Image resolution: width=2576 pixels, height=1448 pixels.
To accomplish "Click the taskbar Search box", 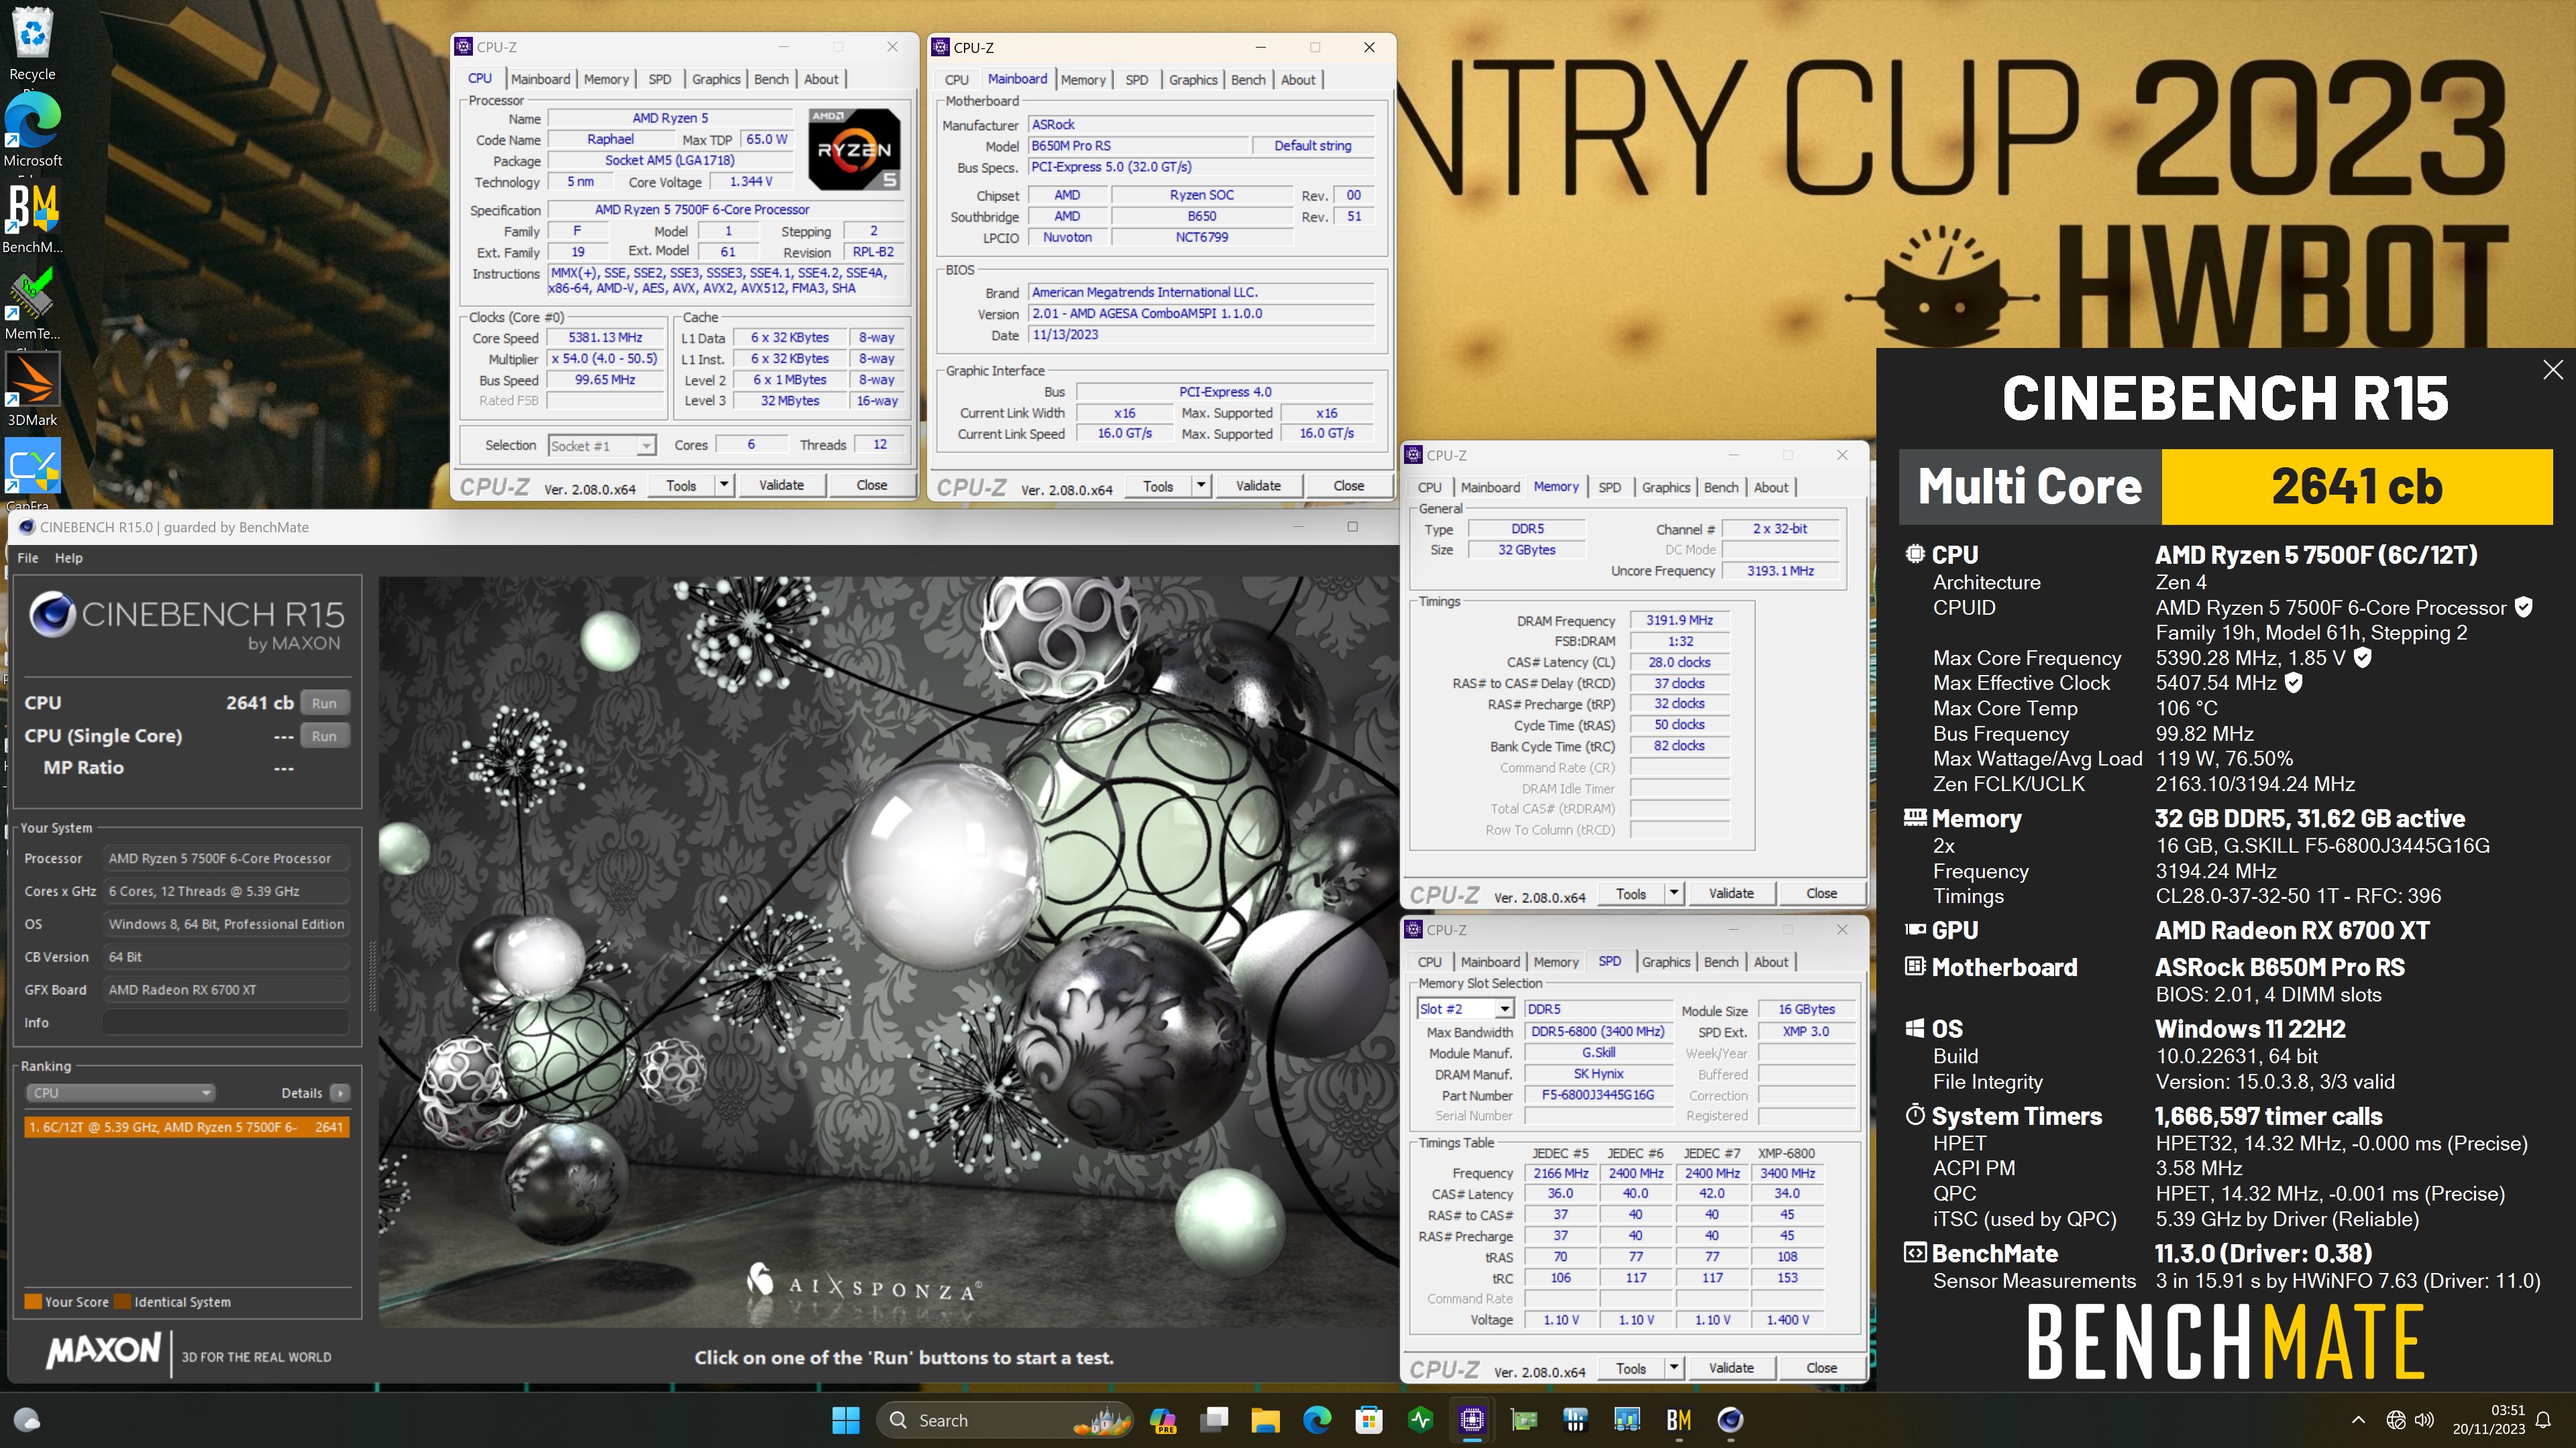I will pos(1005,1420).
